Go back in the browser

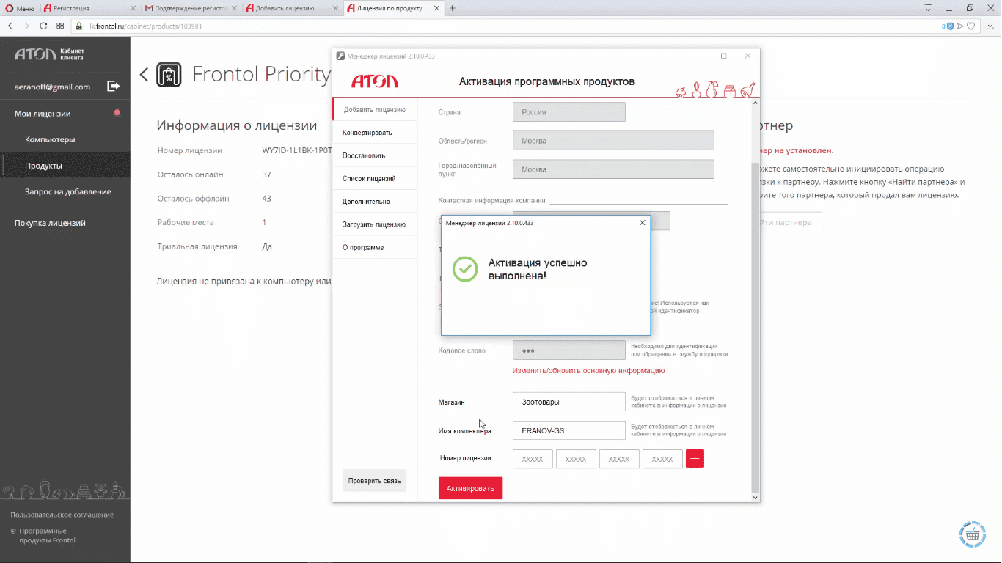10,26
